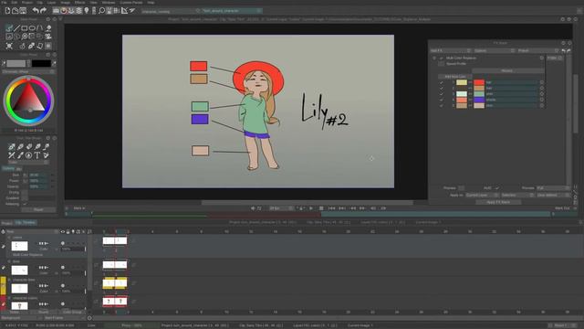Click the stop button under the canvas
This screenshot has width=584, height=329.
point(321,208)
